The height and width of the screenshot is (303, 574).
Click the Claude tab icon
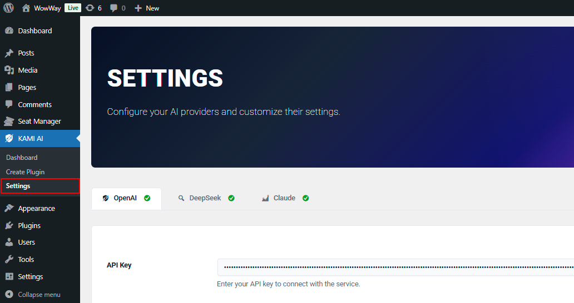point(265,198)
